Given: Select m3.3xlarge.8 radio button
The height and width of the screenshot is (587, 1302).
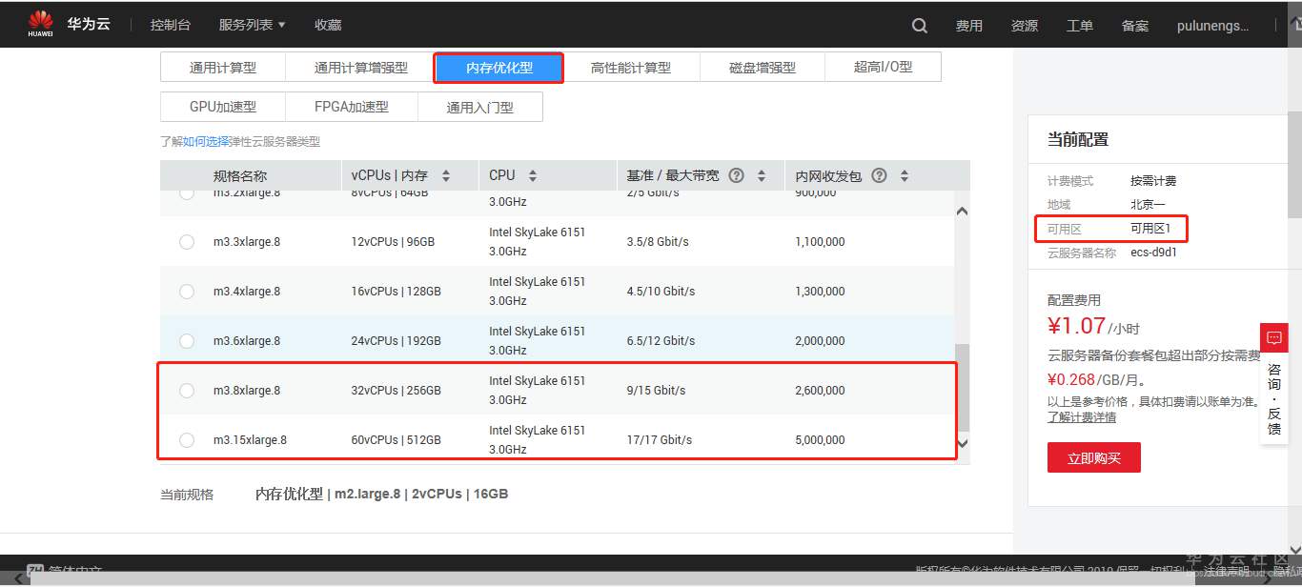Looking at the screenshot, I should pyautogui.click(x=187, y=242).
